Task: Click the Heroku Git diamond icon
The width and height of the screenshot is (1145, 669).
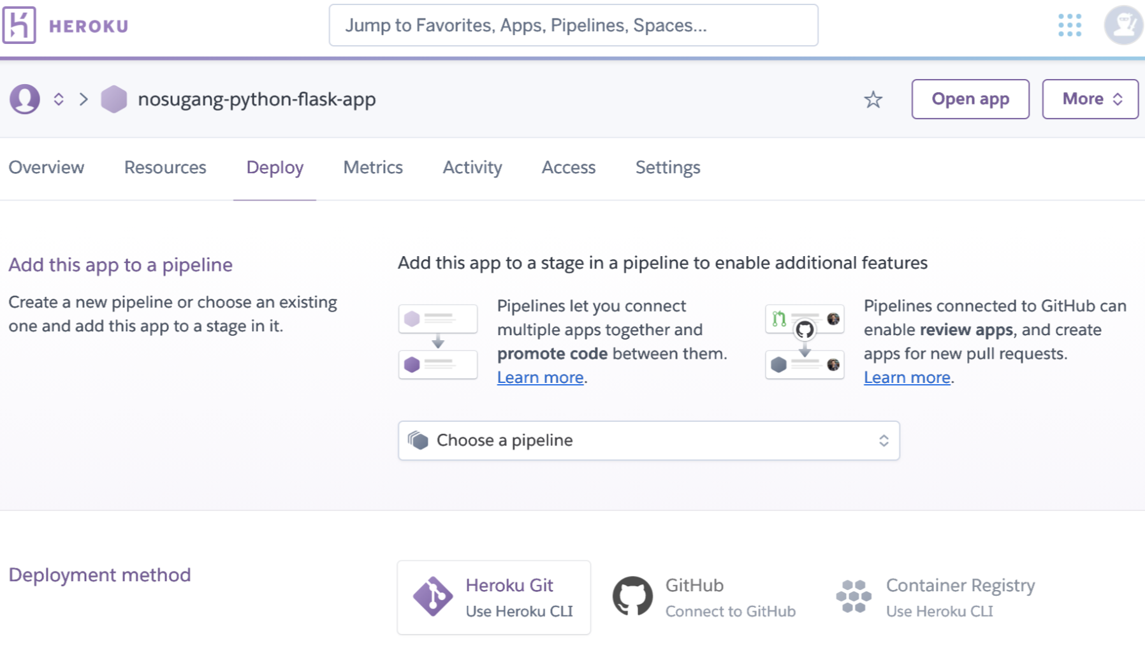Action: tap(433, 596)
